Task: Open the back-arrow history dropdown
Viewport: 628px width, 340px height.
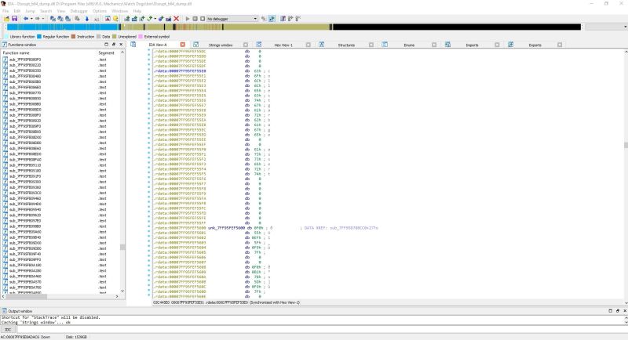Action: coord(31,19)
